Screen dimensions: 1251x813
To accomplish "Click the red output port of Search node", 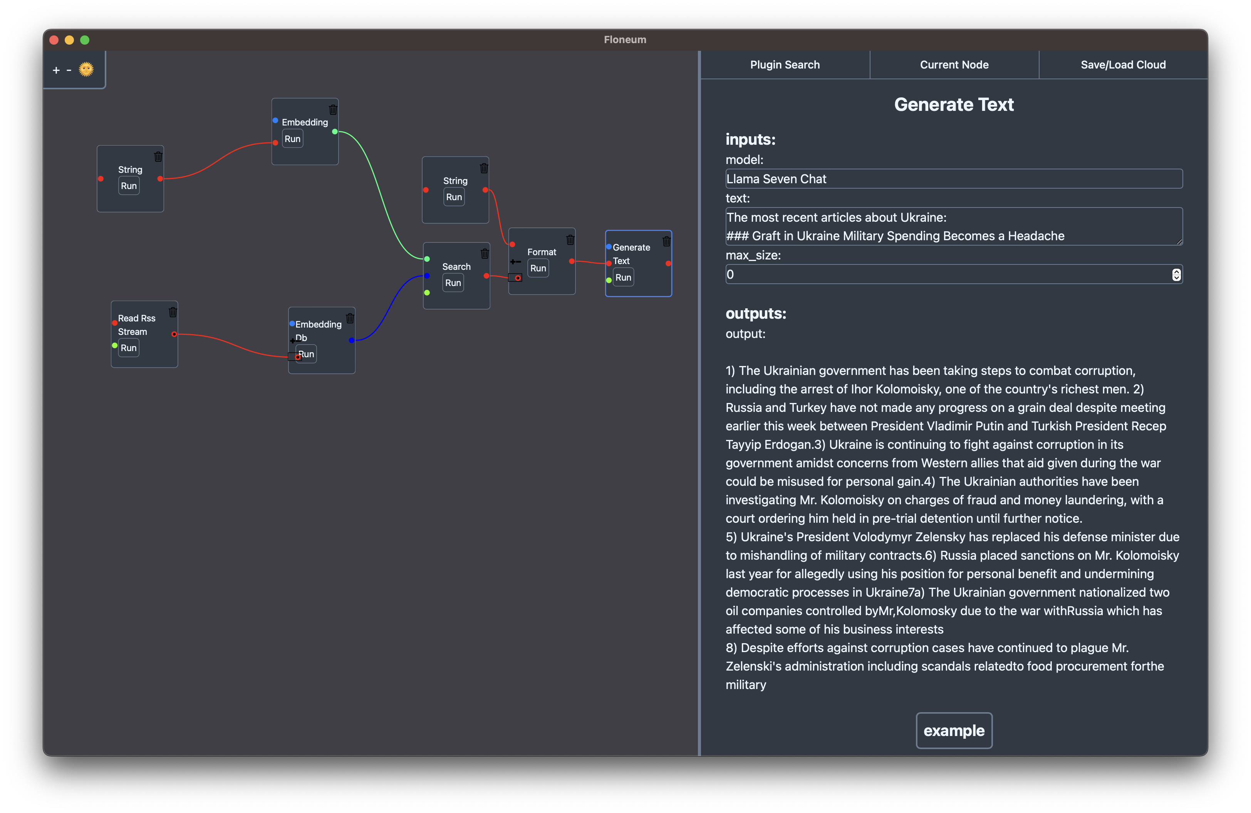I will pyautogui.click(x=487, y=276).
